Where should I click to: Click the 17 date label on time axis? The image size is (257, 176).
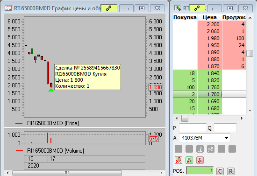[52, 158]
